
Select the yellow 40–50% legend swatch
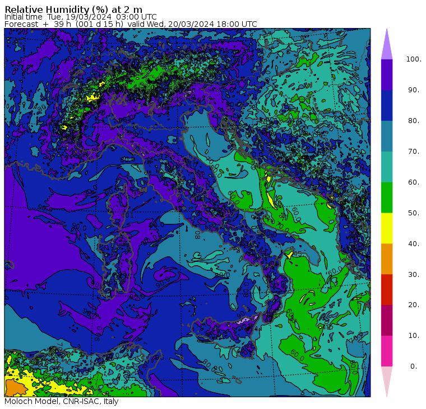pyautogui.click(x=387, y=228)
